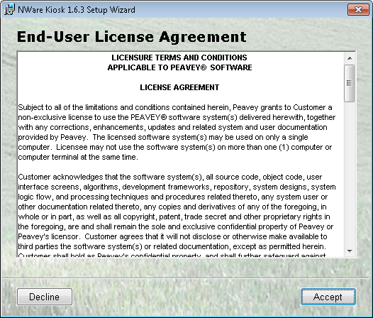Click the line starting 'whole or in part'

(x=174, y=216)
